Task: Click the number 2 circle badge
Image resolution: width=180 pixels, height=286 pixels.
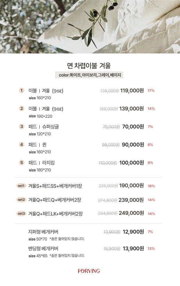Action: pos(22,109)
